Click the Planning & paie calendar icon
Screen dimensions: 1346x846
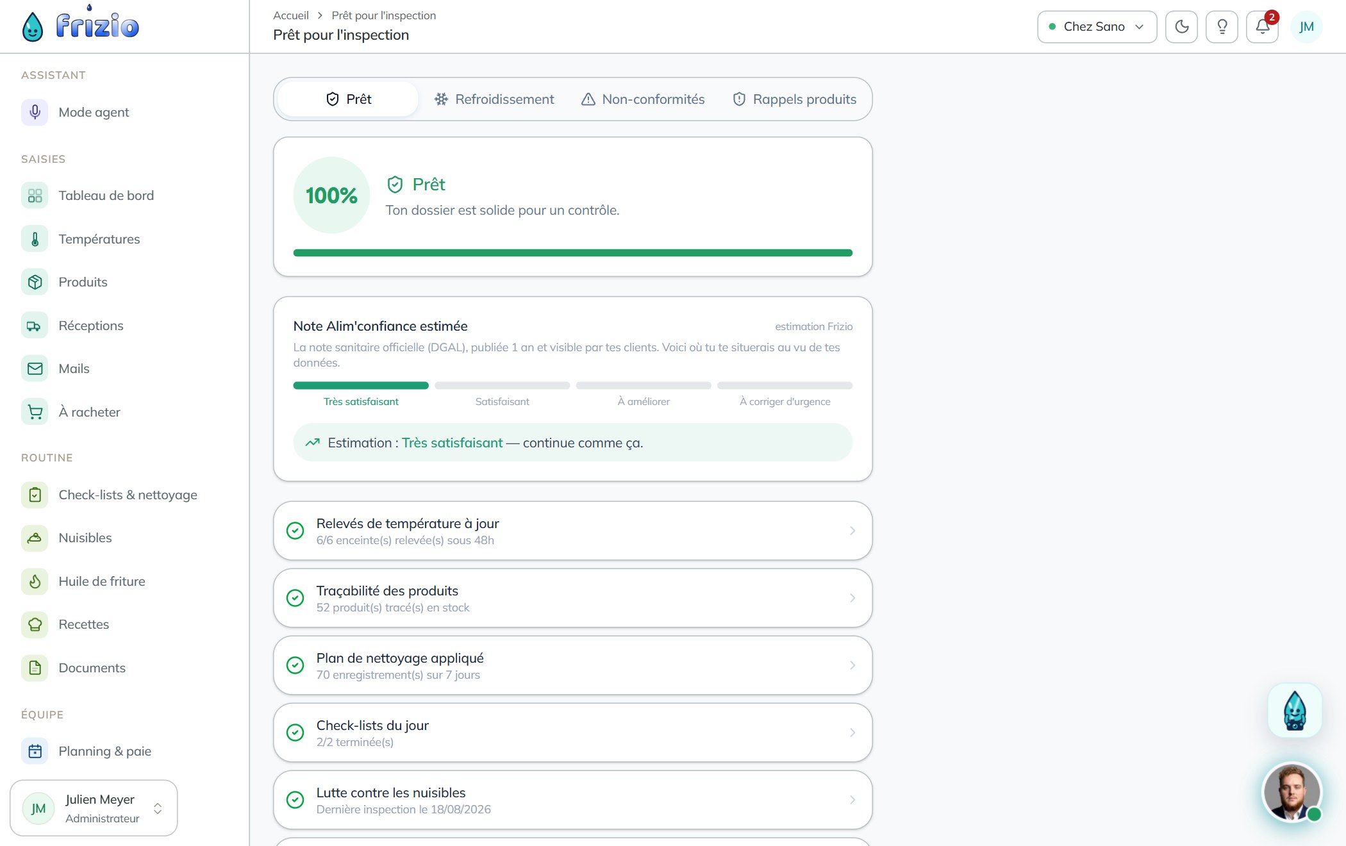pyautogui.click(x=35, y=751)
